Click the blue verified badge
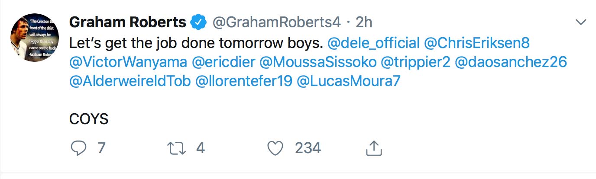Screen dimensions: 596x179 pyautogui.click(x=199, y=22)
